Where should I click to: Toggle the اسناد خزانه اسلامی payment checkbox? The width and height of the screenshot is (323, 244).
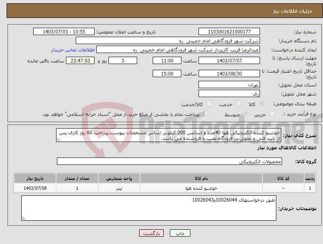pyautogui.click(x=206, y=113)
